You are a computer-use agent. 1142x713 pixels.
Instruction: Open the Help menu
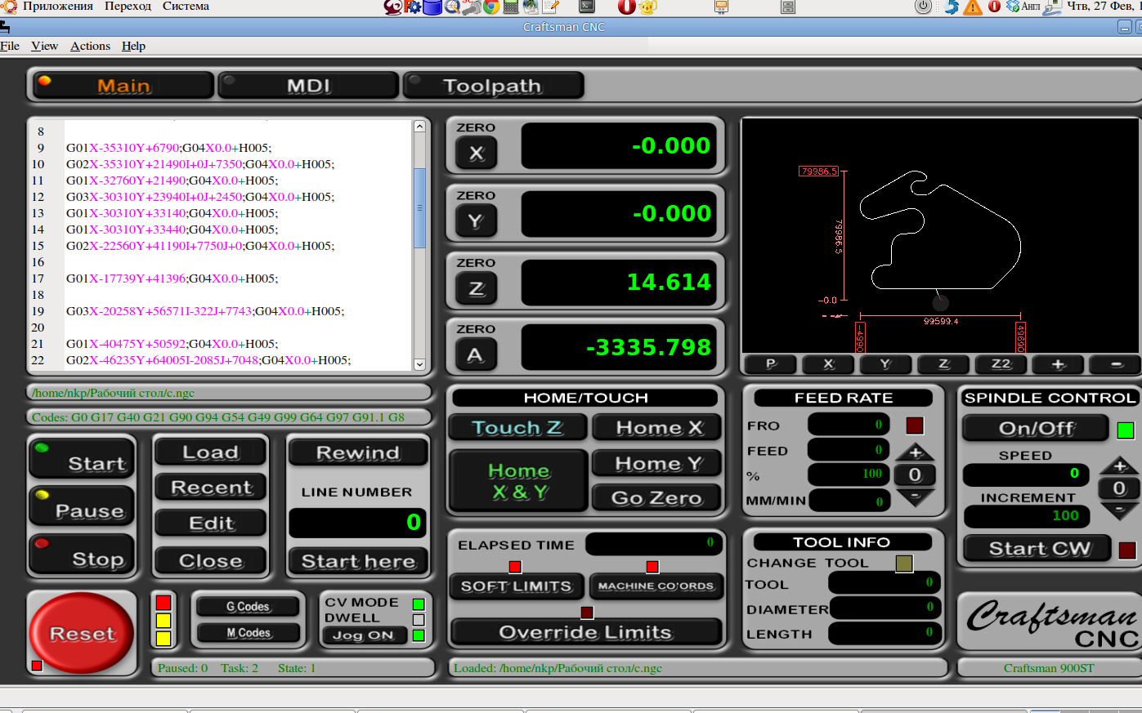pyautogui.click(x=133, y=46)
